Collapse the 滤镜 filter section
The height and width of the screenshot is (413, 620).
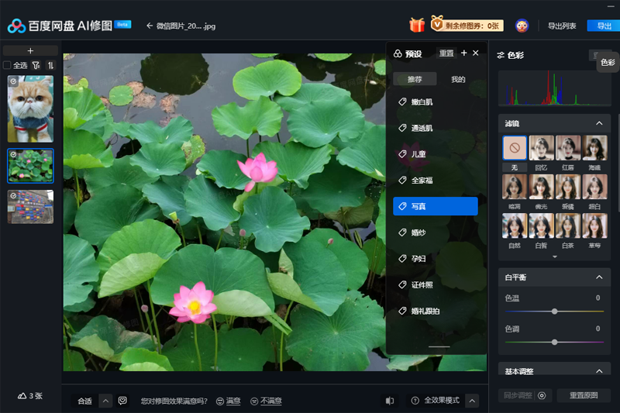coord(599,123)
